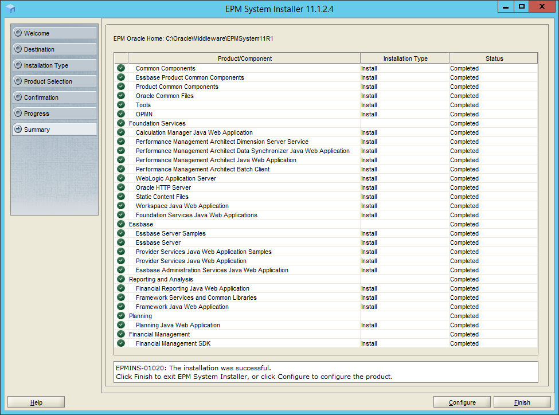Click the status icon next to Oracle Common Files
Screen dimensions: 559x415
121,96
